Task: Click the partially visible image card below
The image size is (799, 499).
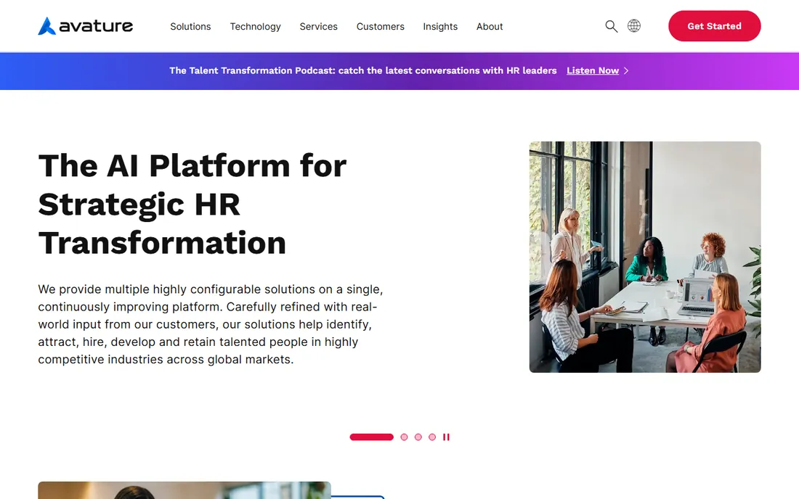Action: pos(184,490)
